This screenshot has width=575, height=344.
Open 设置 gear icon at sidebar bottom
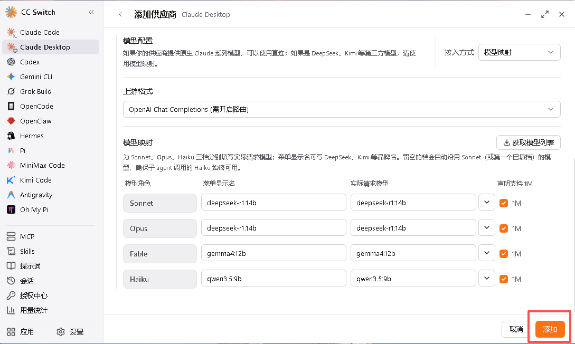[61, 332]
